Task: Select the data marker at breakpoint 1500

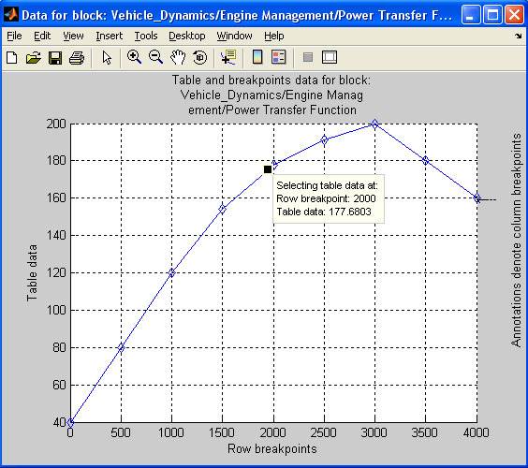Action: [x=222, y=209]
